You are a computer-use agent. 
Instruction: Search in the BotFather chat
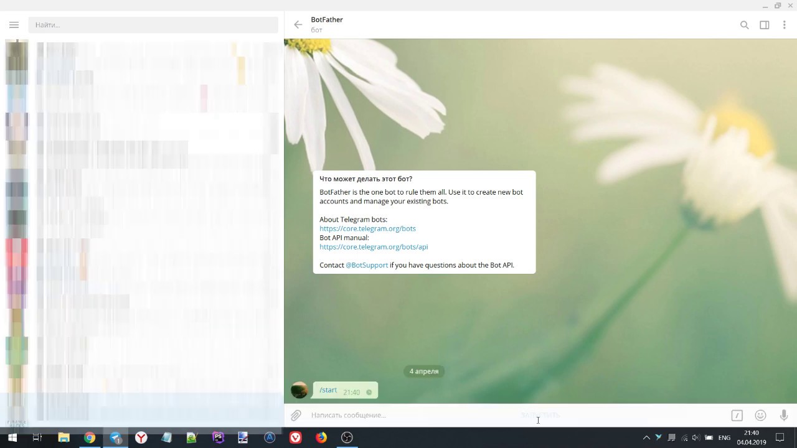744,25
